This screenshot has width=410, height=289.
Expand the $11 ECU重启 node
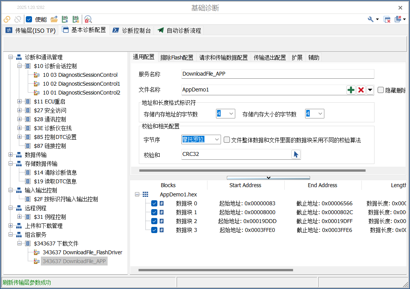19,101
